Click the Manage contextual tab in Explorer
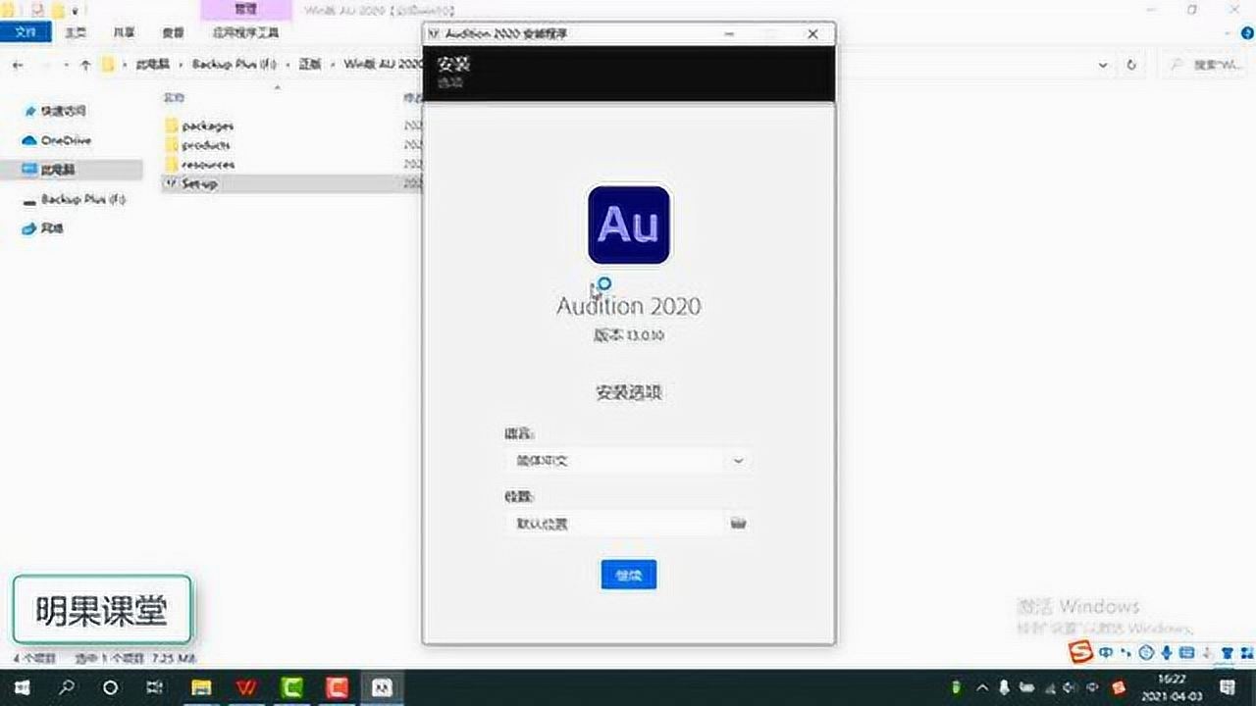The height and width of the screenshot is (706, 1256). tap(245, 9)
